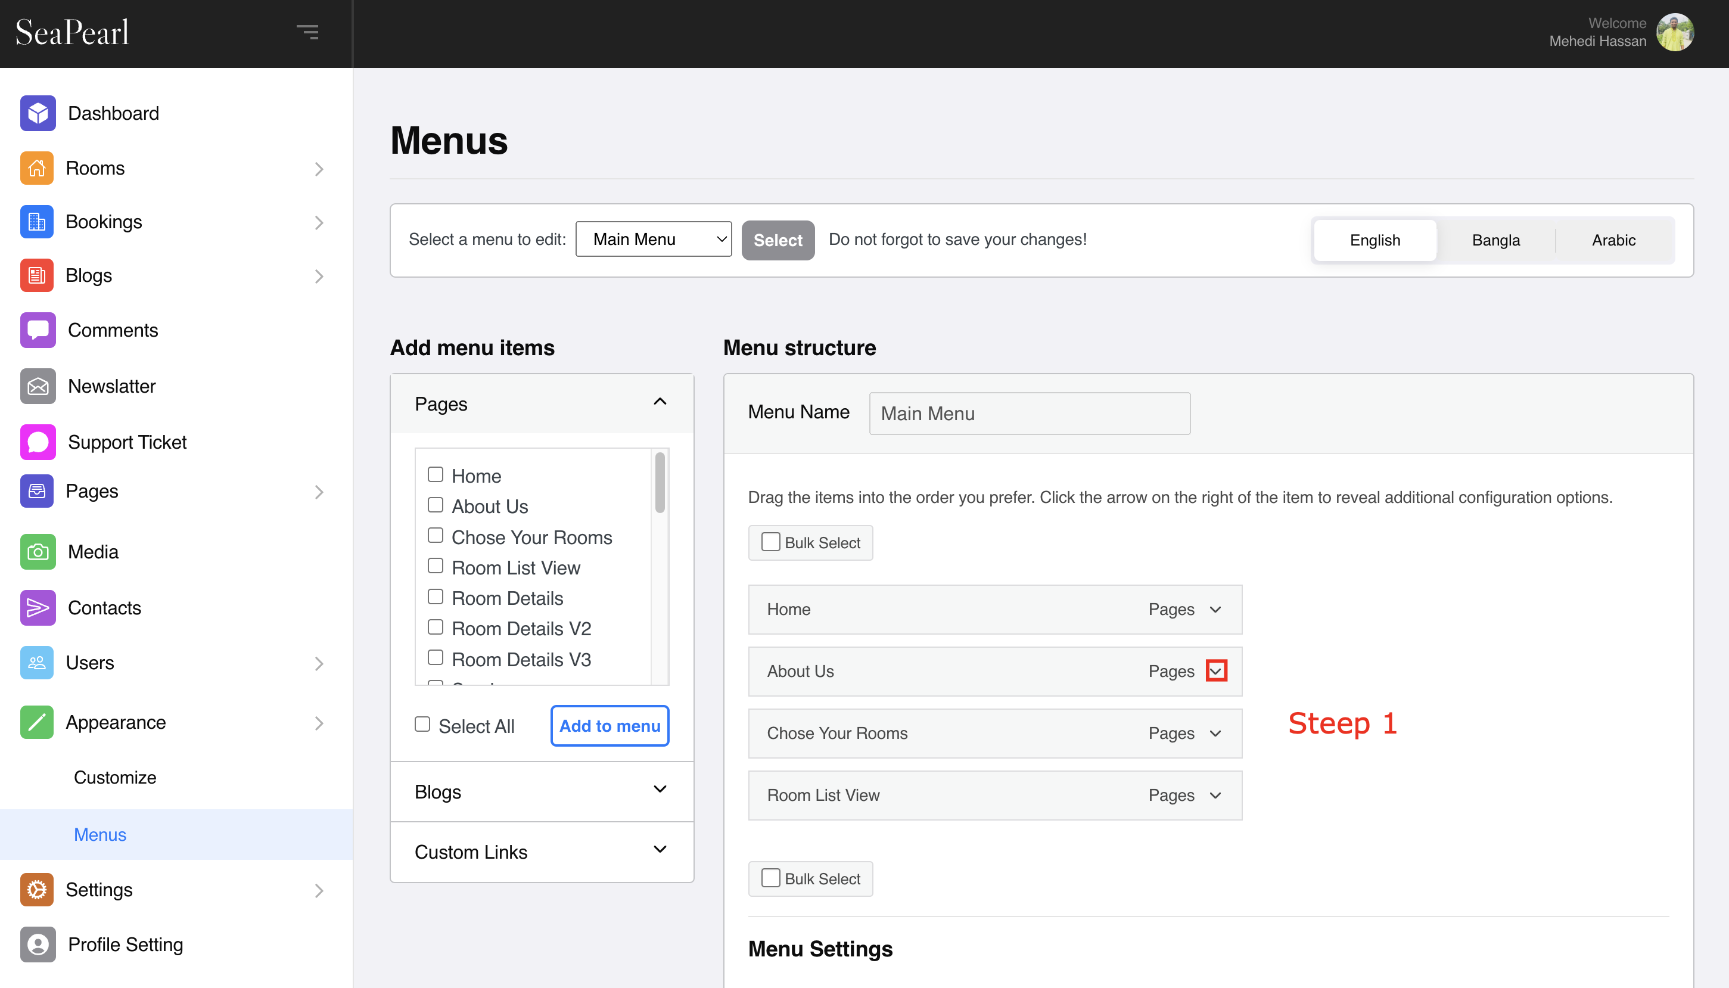Click the Media camera icon
Viewport: 1729px width, 988px height.
[x=38, y=552]
